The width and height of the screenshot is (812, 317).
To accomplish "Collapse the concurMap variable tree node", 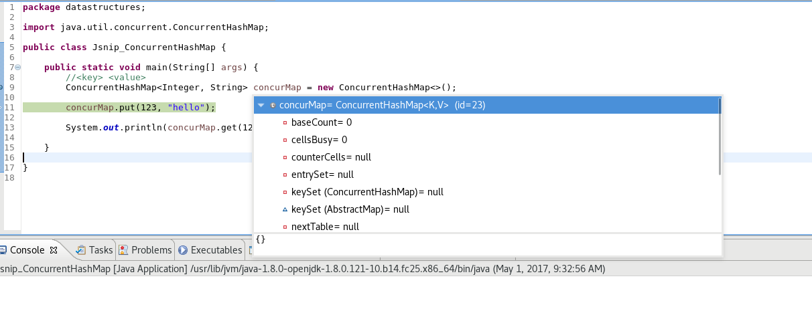I will (261, 105).
